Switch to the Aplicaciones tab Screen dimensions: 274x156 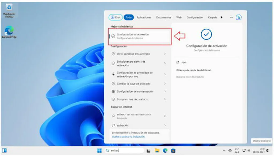click(144, 17)
